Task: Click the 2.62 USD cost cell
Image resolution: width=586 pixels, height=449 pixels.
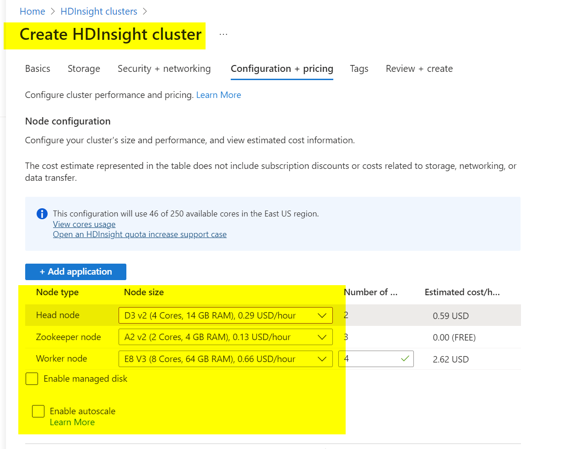Action: [x=451, y=360]
